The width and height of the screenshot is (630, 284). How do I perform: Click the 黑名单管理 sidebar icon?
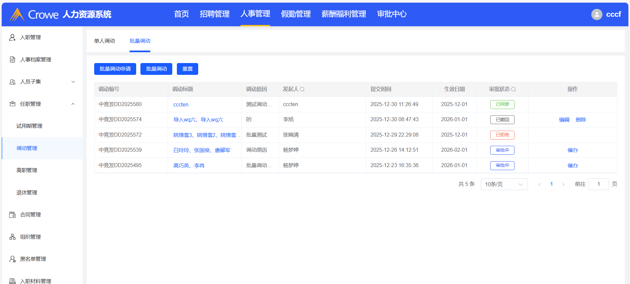(12, 259)
